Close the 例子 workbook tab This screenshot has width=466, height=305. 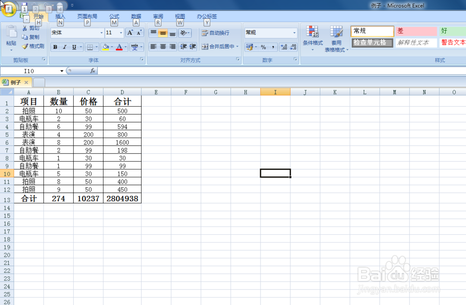(x=26, y=82)
